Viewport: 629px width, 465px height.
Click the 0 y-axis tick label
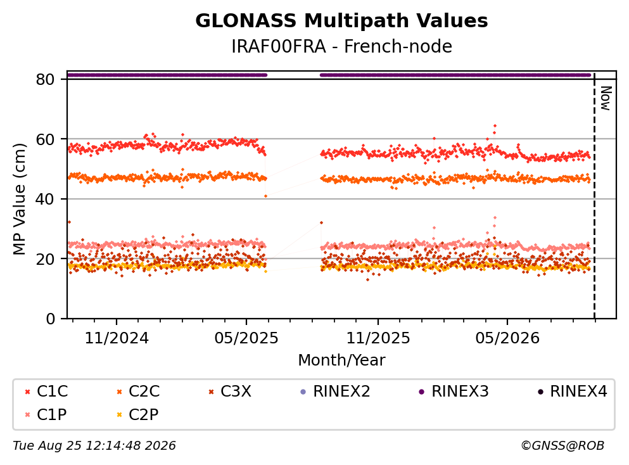pos(50,319)
